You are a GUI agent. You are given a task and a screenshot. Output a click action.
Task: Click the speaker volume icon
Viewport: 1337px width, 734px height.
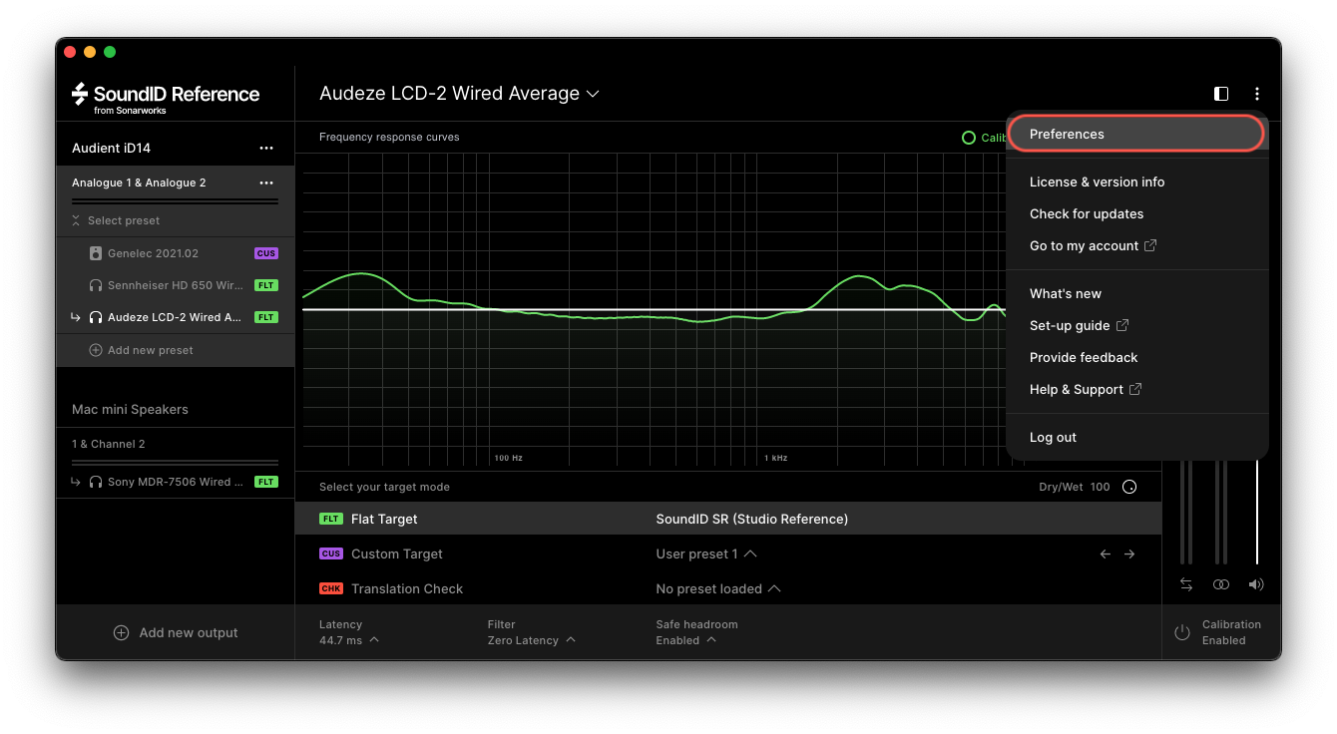click(1256, 584)
